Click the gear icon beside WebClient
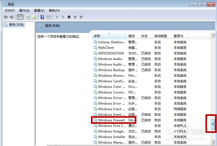217x146 pixels. pyautogui.click(x=95, y=48)
